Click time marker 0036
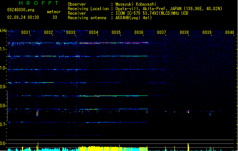This screenshot has height=151, width=238. (x=139, y=32)
